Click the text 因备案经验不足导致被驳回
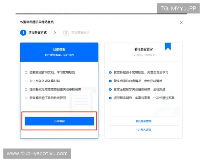203x162 pixels. [x=48, y=98]
